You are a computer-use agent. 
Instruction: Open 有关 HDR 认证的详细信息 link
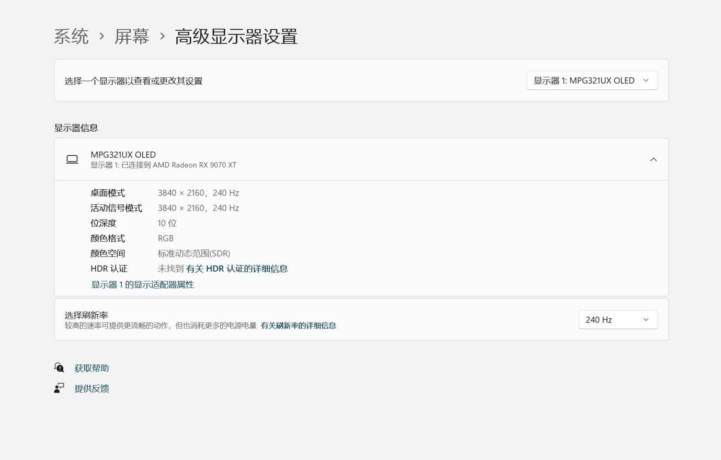pos(237,269)
